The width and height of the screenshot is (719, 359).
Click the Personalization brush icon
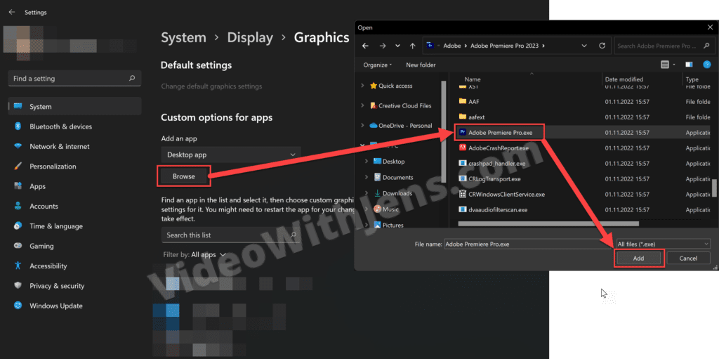click(18, 167)
